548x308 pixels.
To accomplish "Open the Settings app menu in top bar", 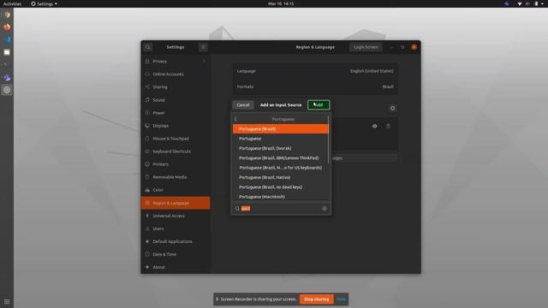I will [x=44, y=3].
